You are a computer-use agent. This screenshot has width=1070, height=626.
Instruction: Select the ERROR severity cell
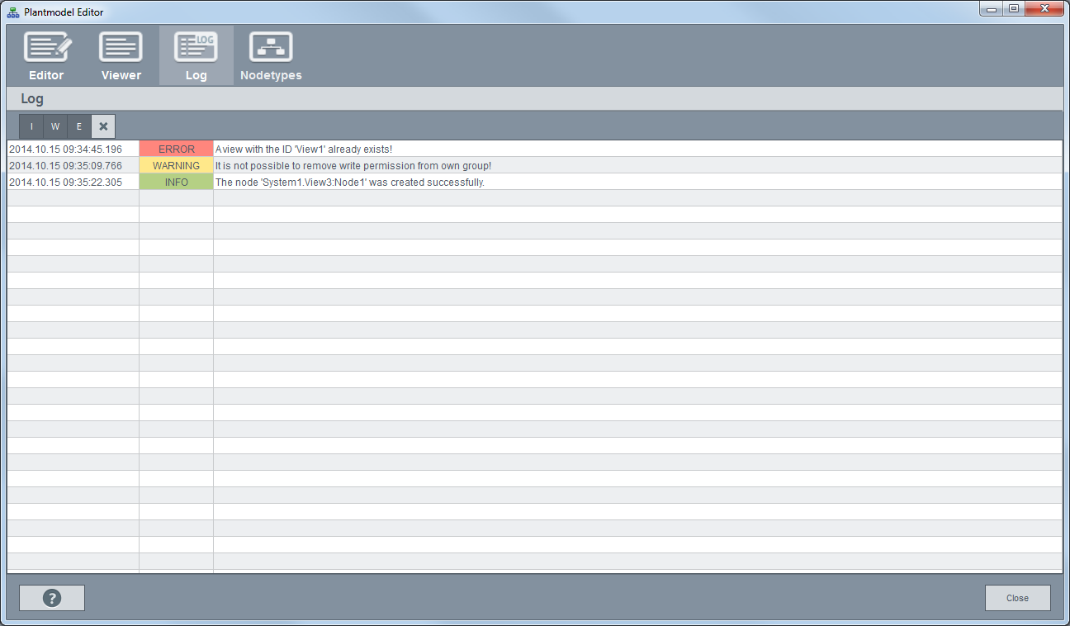tap(176, 149)
